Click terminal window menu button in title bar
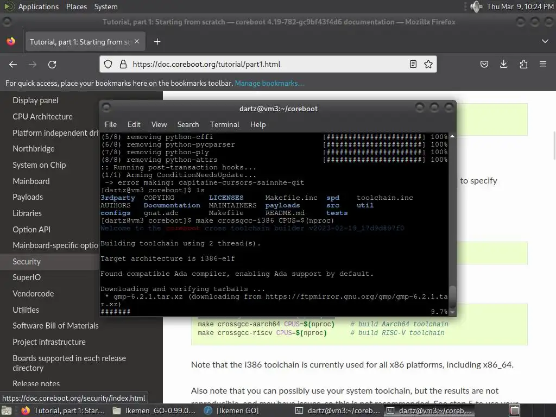Screen dimensions: 556x417 click(106, 108)
